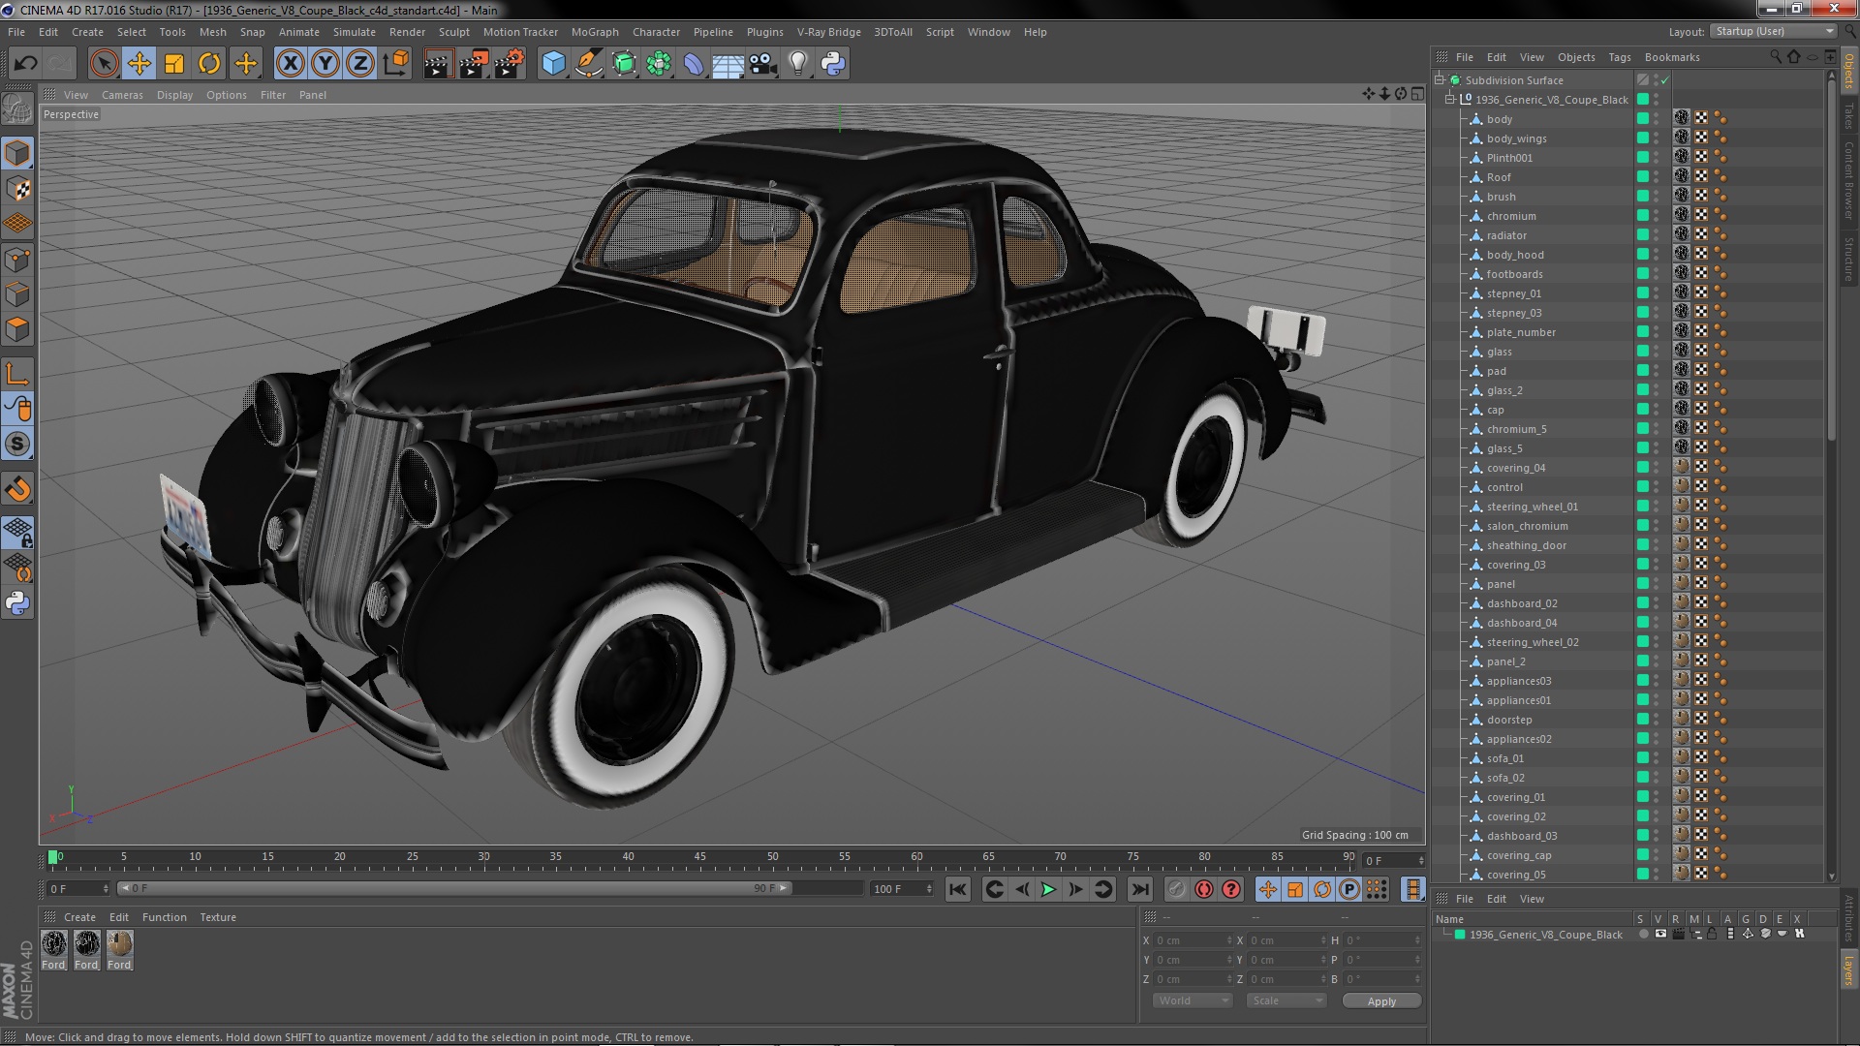Select the chromium object in tree

click(1511, 216)
